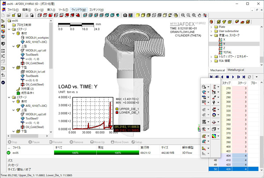The height and width of the screenshot is (178, 264).
Task: Collapse the 2ステージ tree node
Action: [x=9, y=97]
